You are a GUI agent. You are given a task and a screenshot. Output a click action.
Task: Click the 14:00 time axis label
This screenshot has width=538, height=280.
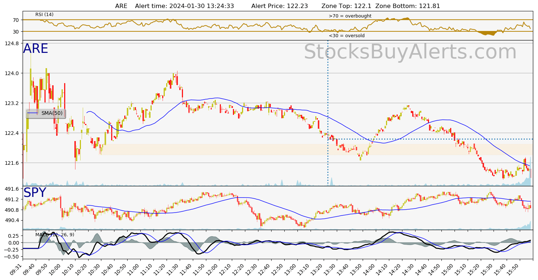click(370, 270)
